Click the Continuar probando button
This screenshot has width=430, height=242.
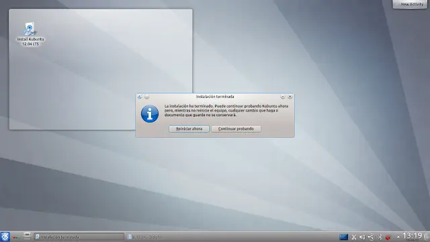[x=236, y=128]
